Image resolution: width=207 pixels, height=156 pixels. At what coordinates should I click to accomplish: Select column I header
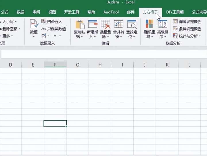coord(122,65)
